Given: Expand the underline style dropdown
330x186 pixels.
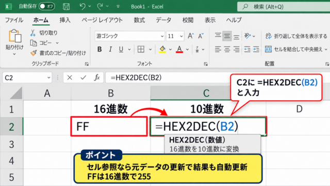Looking at the screenshot, I should coord(129,50).
